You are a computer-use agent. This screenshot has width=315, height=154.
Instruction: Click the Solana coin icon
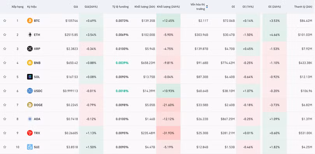30,77
